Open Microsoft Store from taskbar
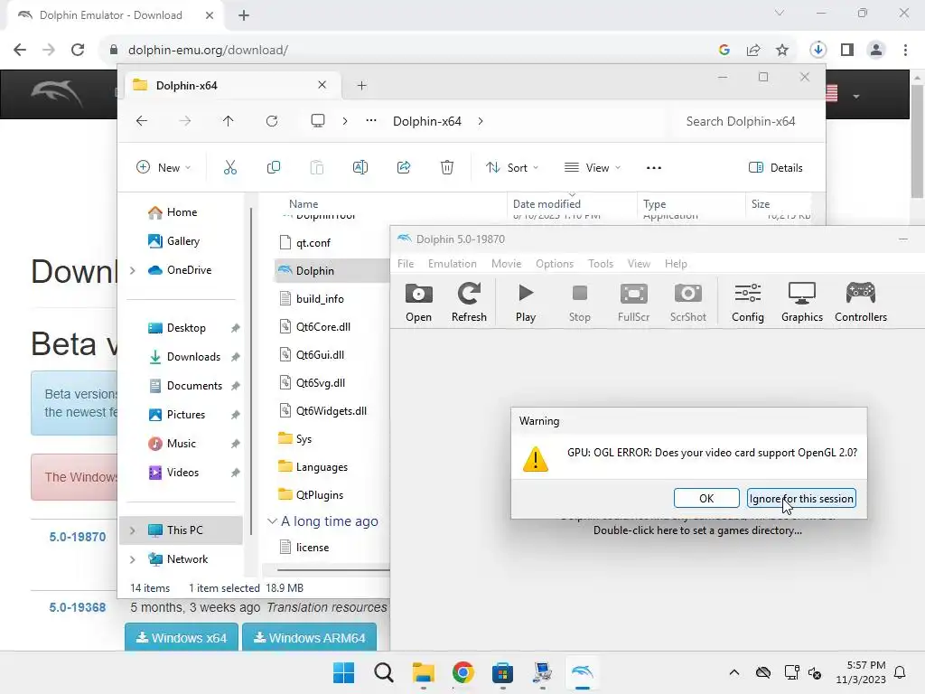Image resolution: width=925 pixels, height=694 pixels. (x=502, y=672)
